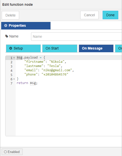Click the Enabled circle icon

click(x=5, y=152)
